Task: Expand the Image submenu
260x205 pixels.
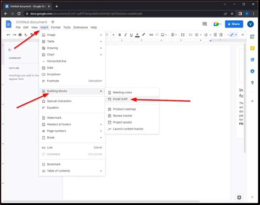Action: (x=72, y=35)
